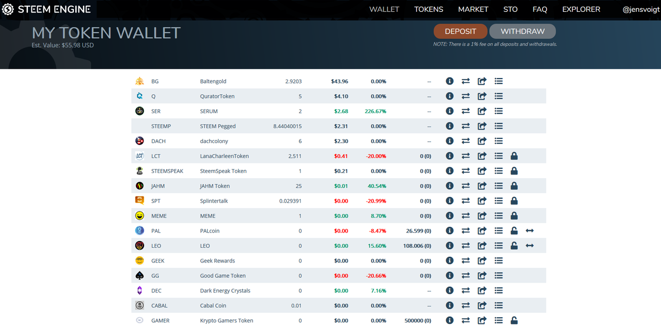Show token info for dachcolony

[x=450, y=141]
